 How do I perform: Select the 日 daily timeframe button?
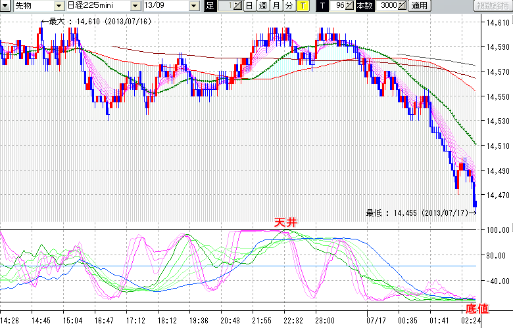(249, 6)
